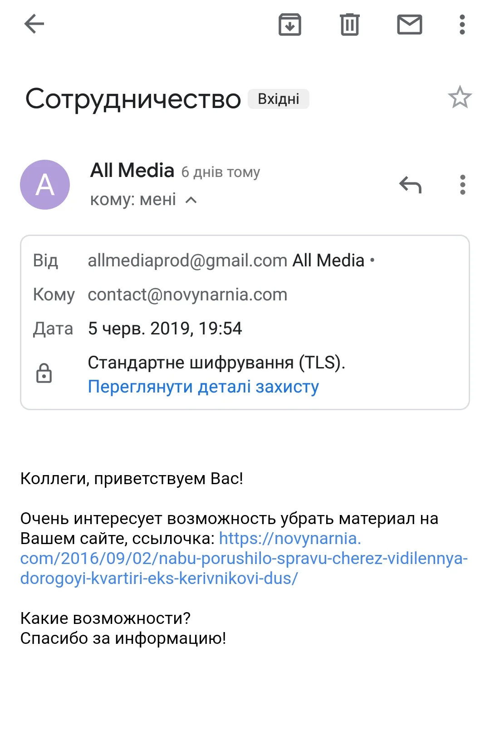The height and width of the screenshot is (731, 490).
Task: Tap the кому: мені recipient summary
Action: coord(133,200)
